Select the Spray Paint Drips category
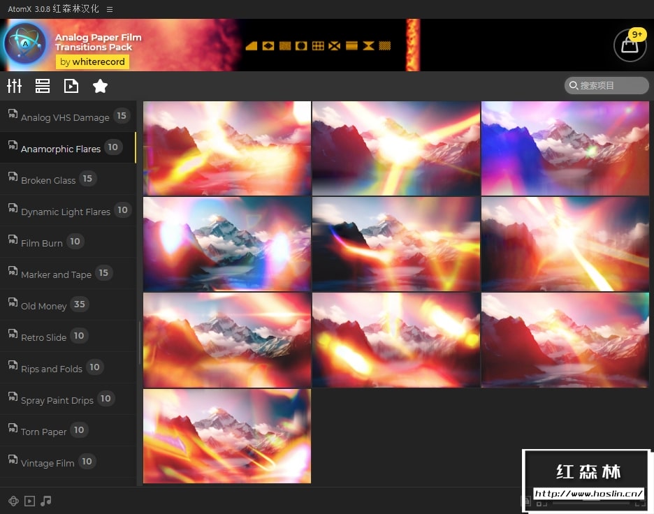Image resolution: width=654 pixels, height=514 pixels. tap(68, 399)
